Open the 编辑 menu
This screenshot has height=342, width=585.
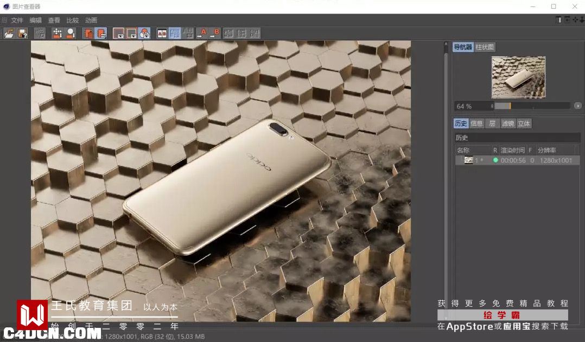35,20
